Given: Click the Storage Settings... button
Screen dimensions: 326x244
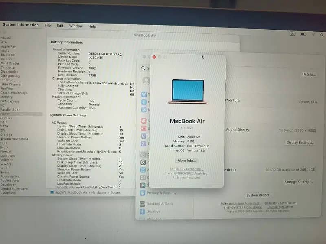Looking at the screenshot, I should click(x=298, y=182).
